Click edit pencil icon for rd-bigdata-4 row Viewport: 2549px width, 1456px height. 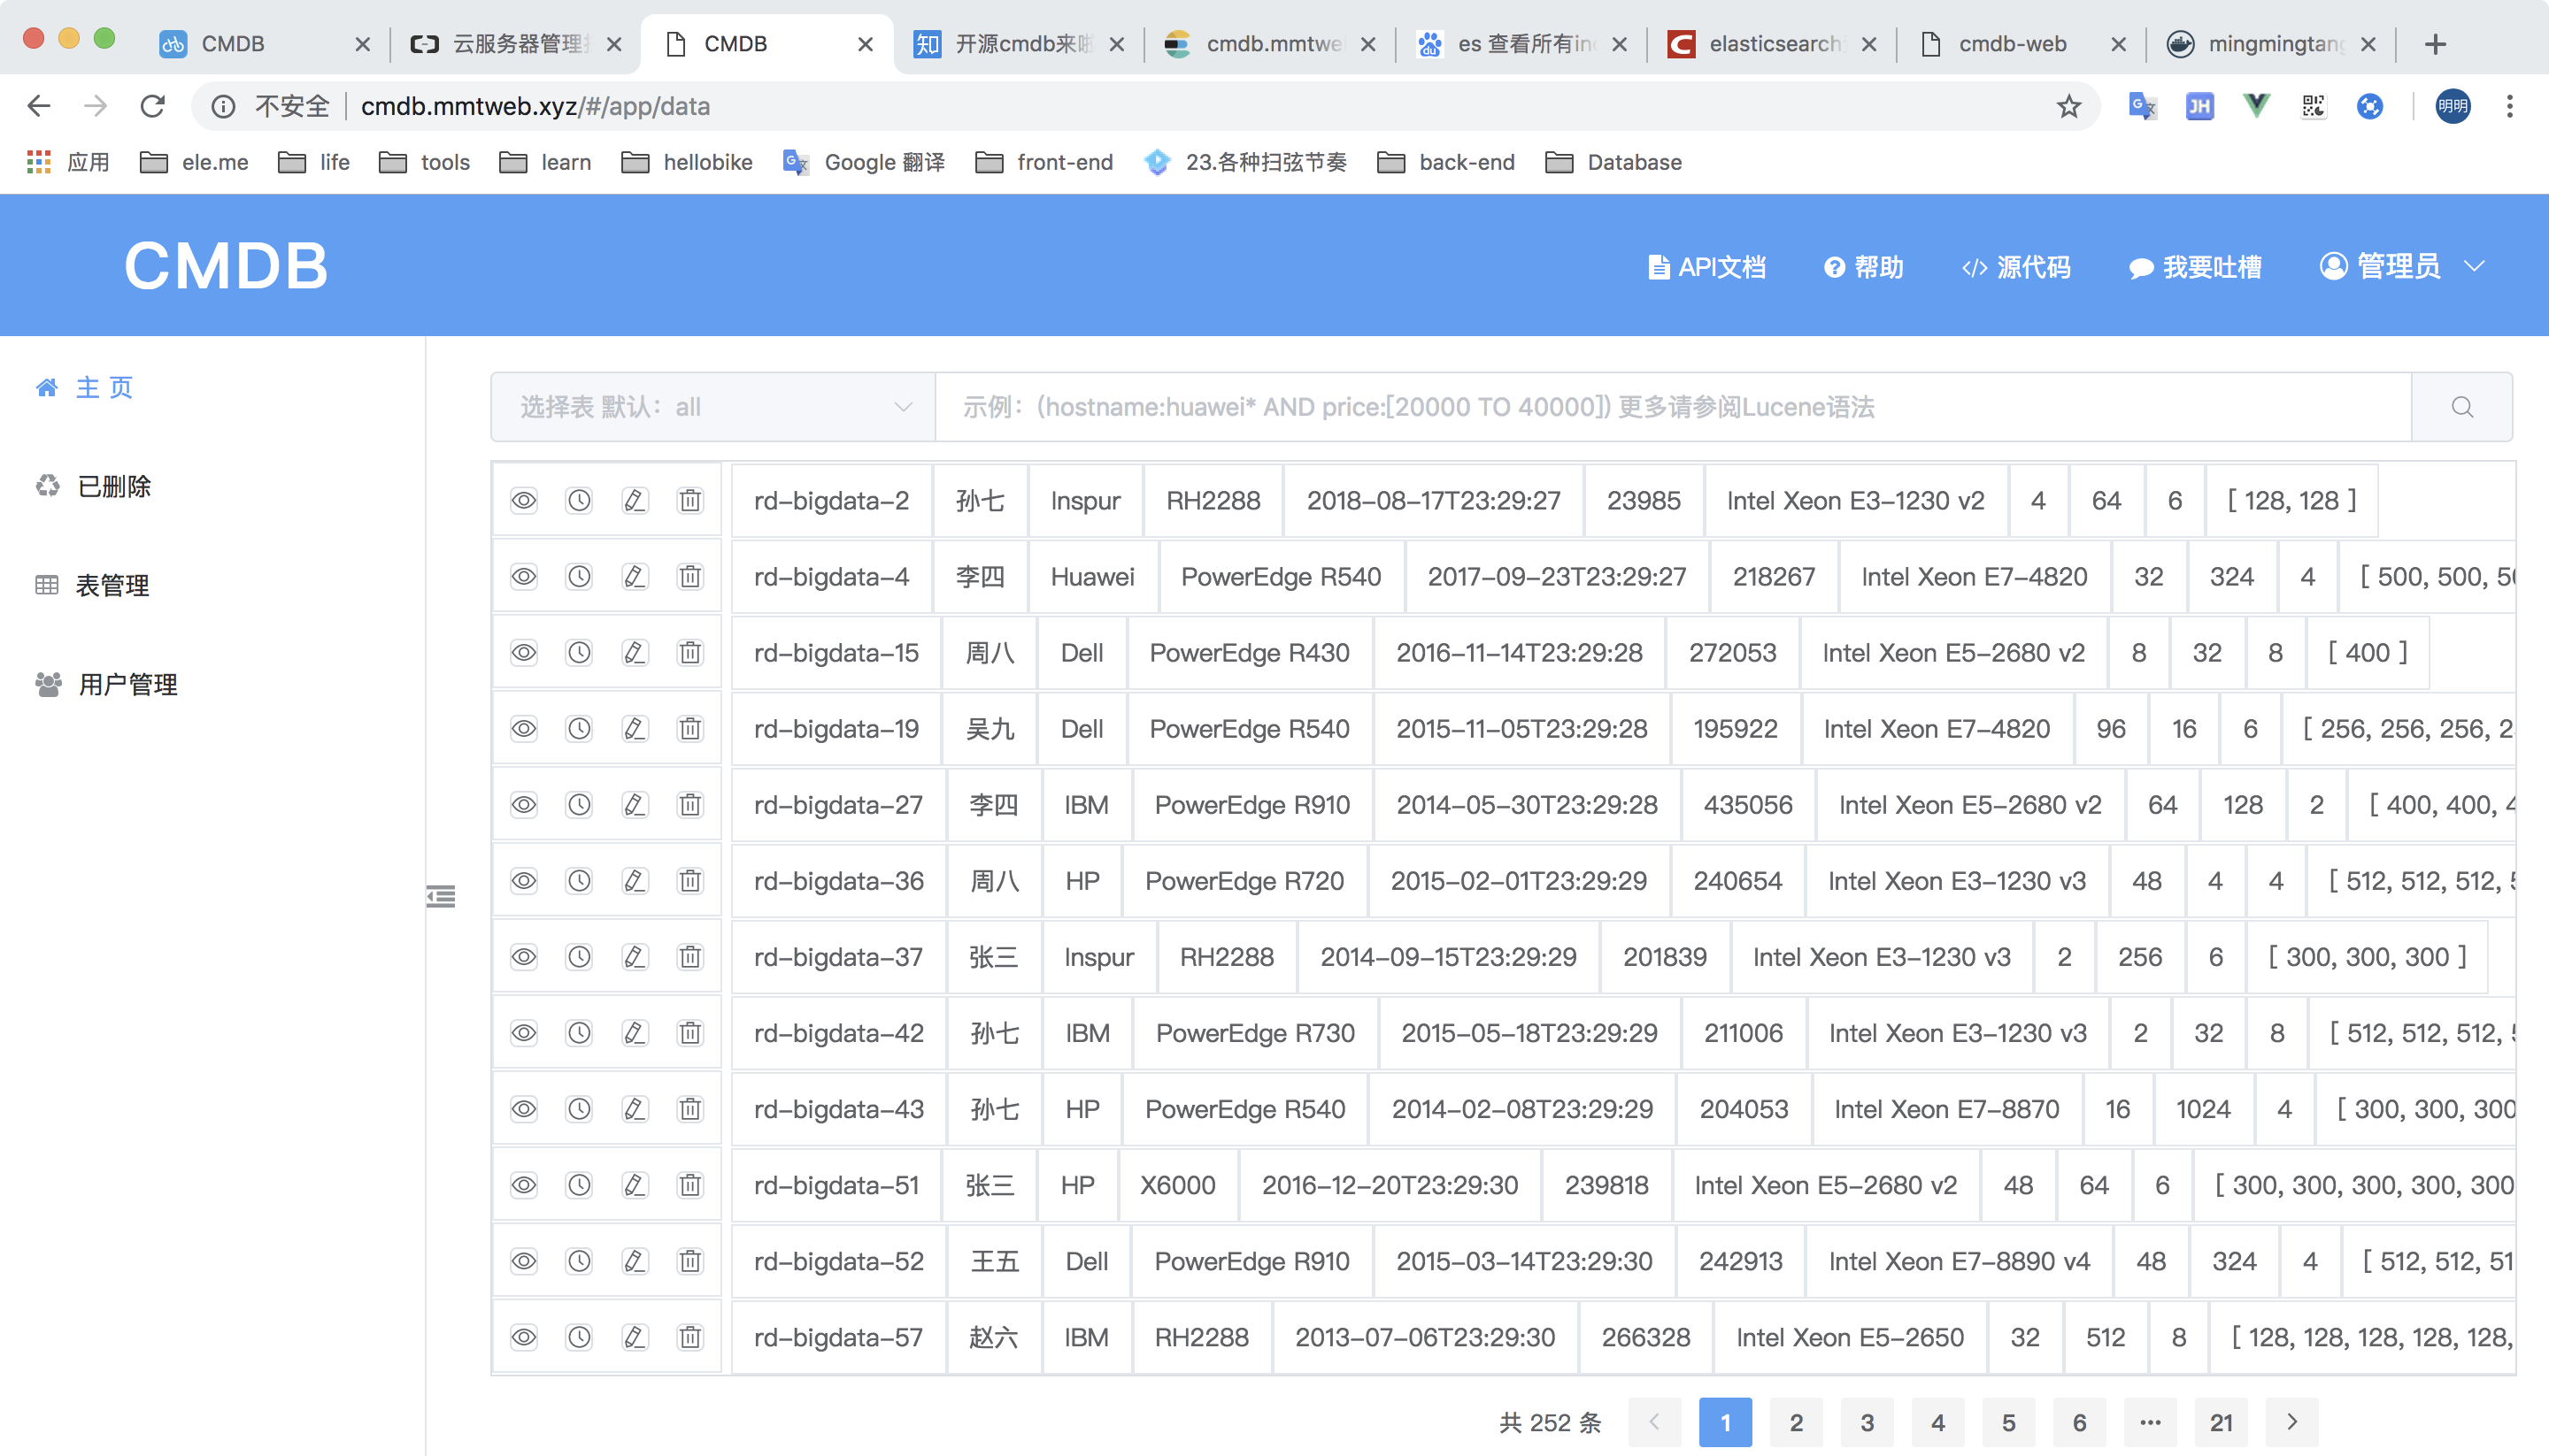[x=635, y=577]
